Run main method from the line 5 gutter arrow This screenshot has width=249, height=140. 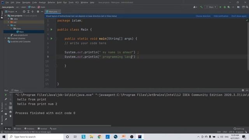click(51, 38)
